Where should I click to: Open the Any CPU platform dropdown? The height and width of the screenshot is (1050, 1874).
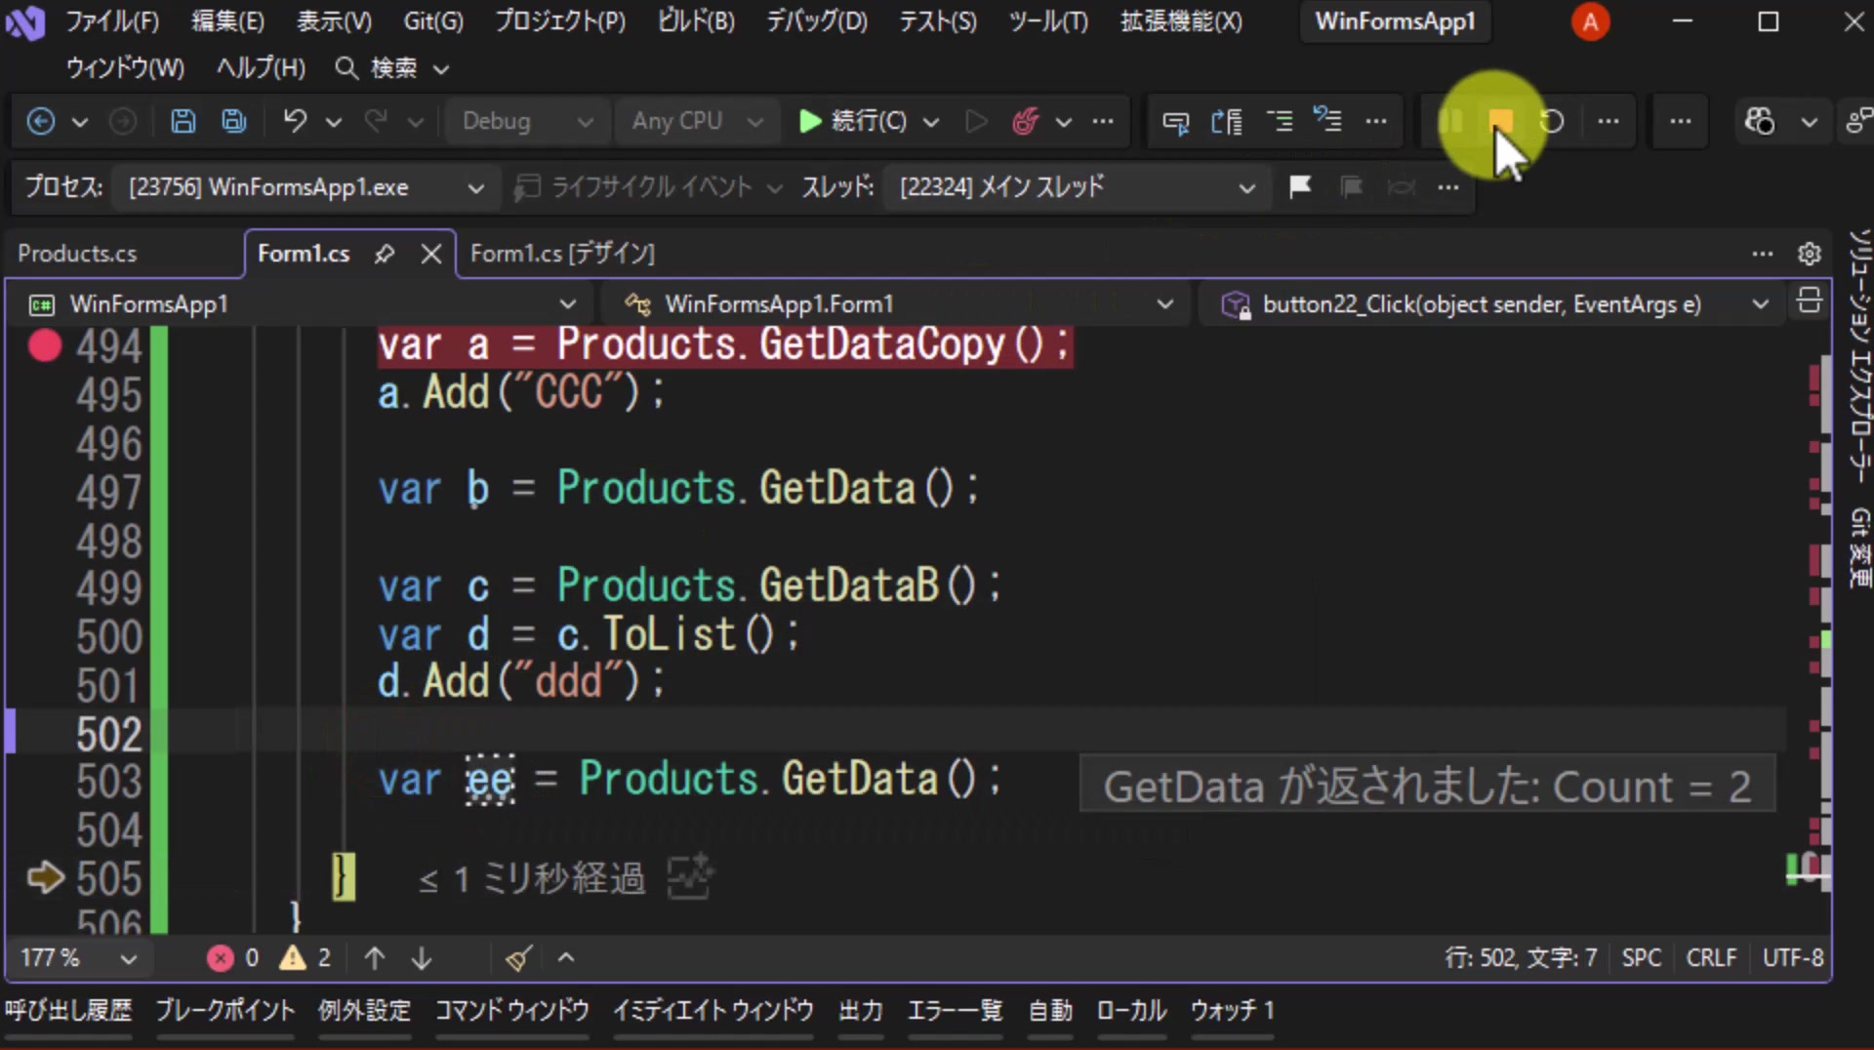coord(697,121)
